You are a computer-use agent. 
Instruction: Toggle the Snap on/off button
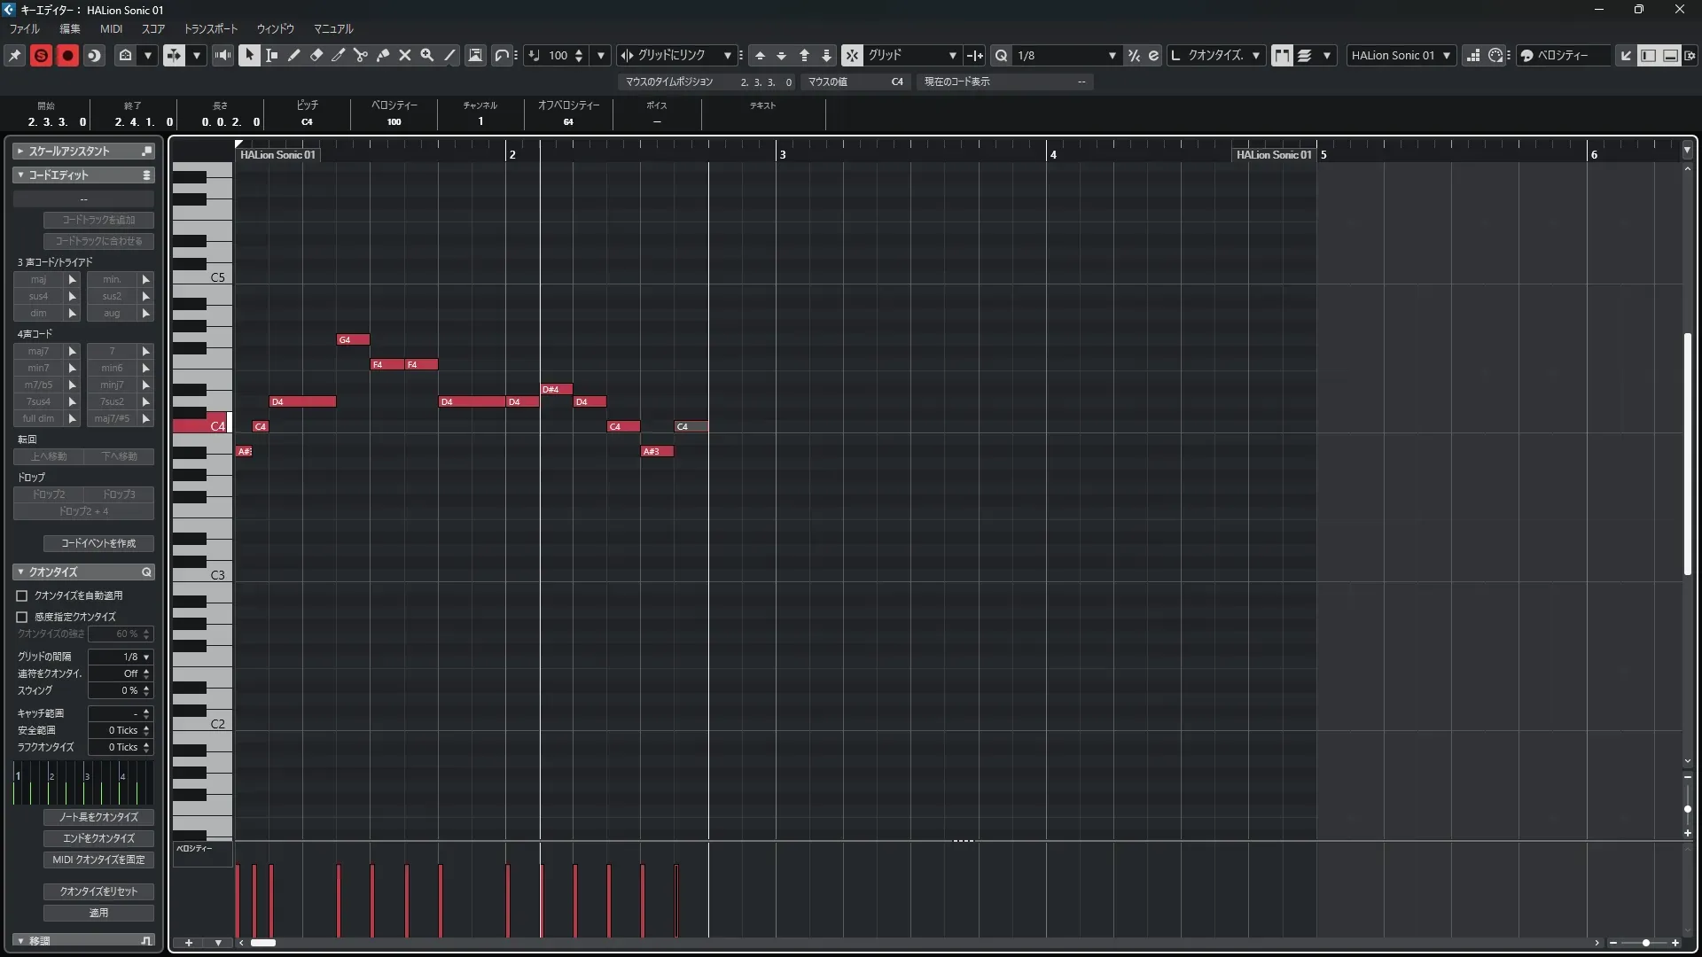point(852,55)
